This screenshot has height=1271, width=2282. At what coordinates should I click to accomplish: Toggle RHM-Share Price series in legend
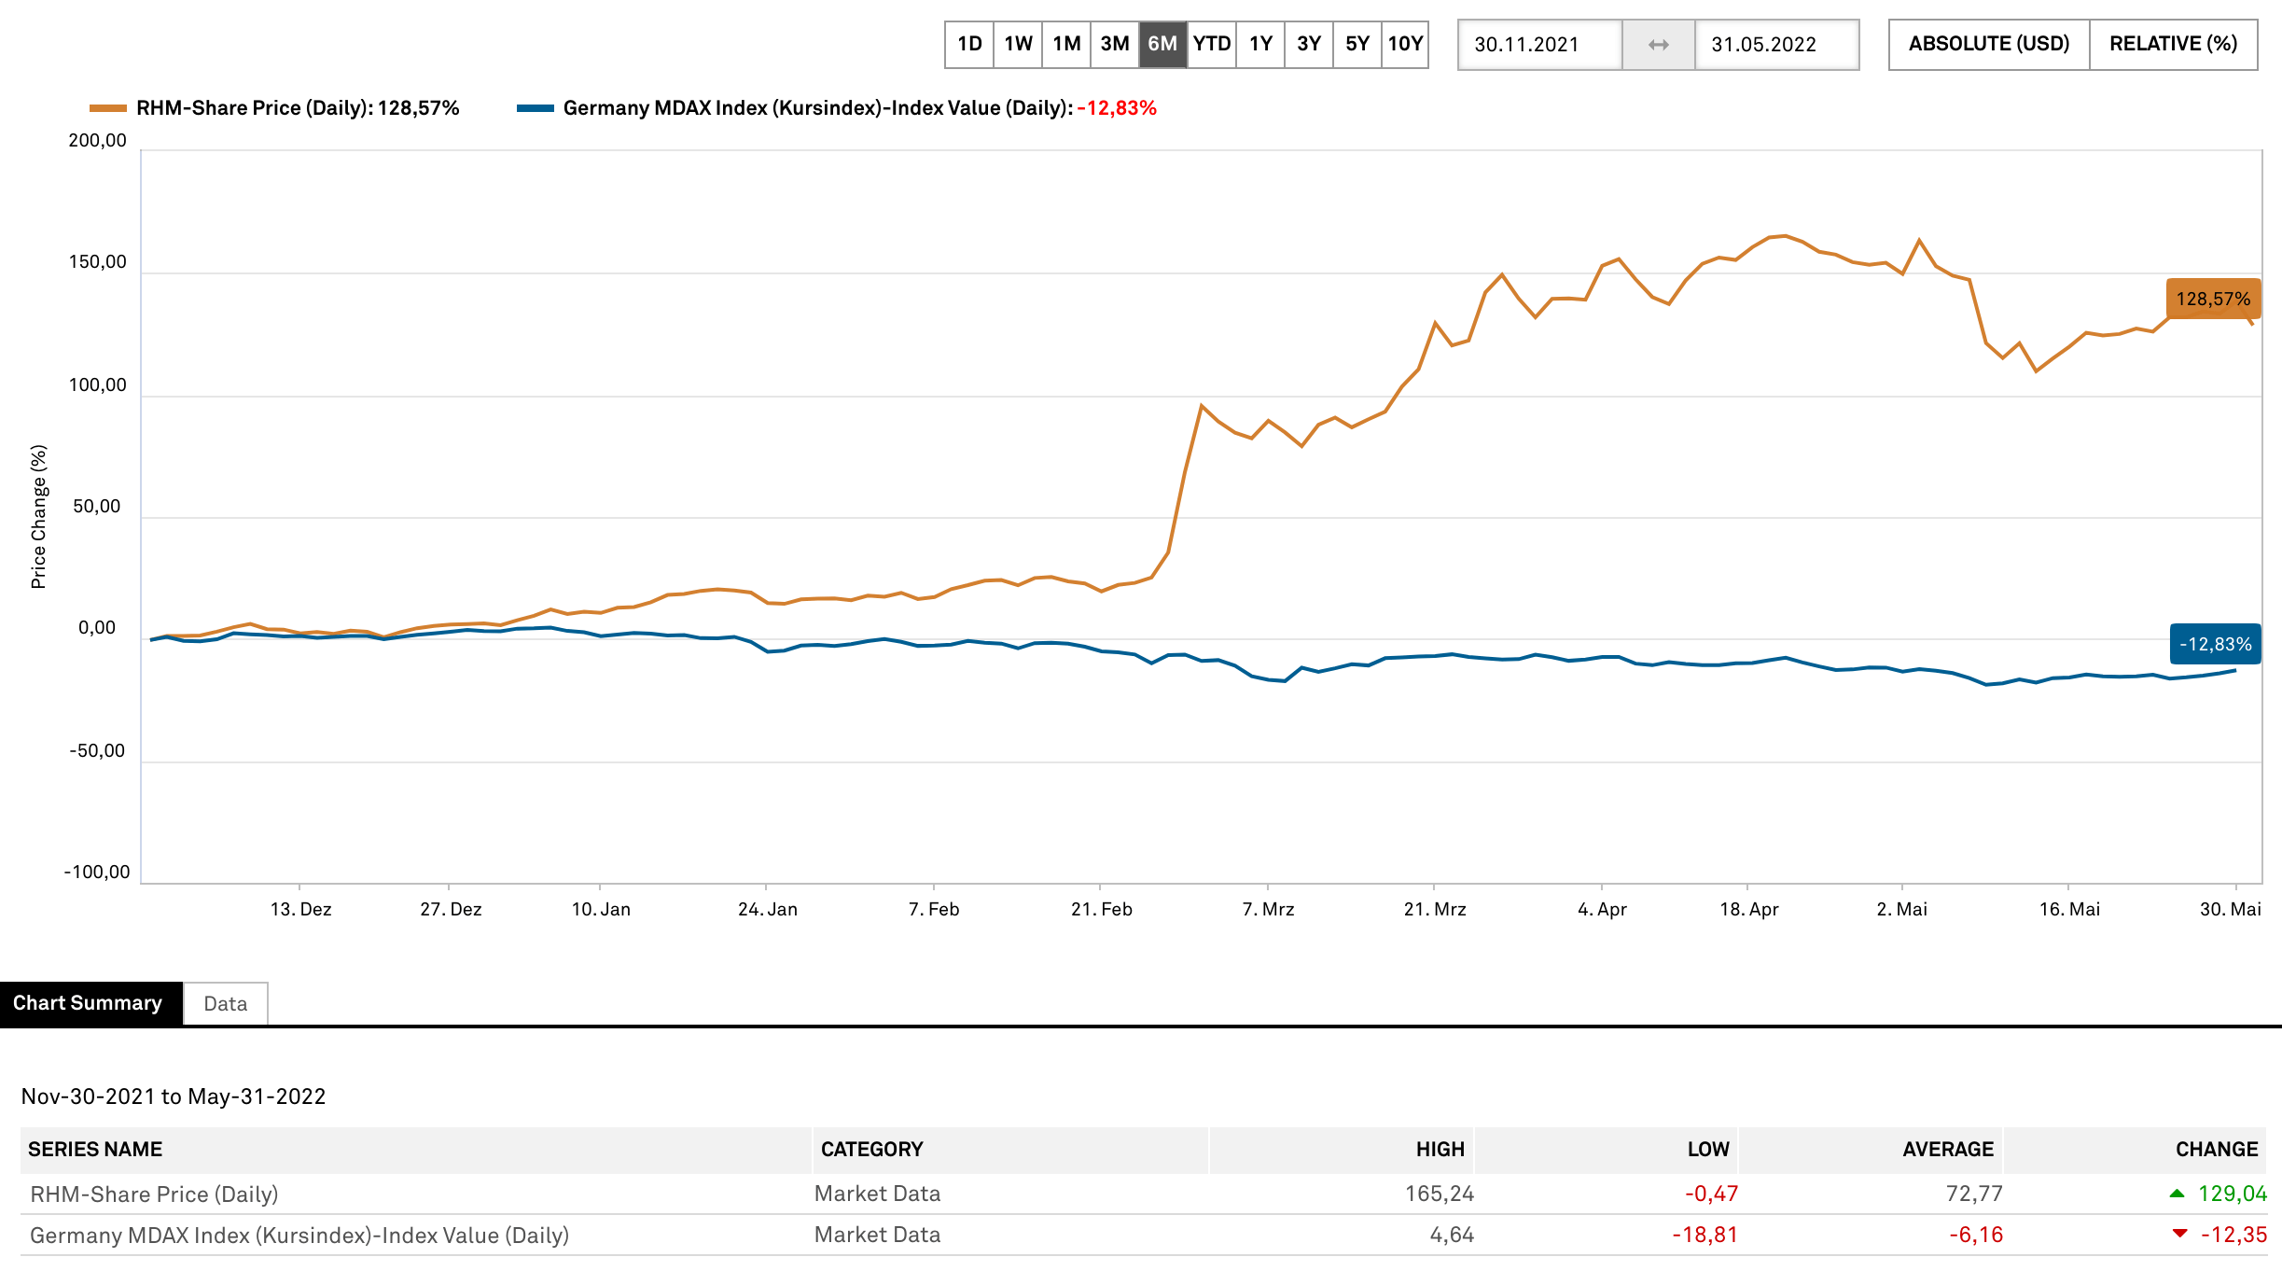tap(298, 108)
